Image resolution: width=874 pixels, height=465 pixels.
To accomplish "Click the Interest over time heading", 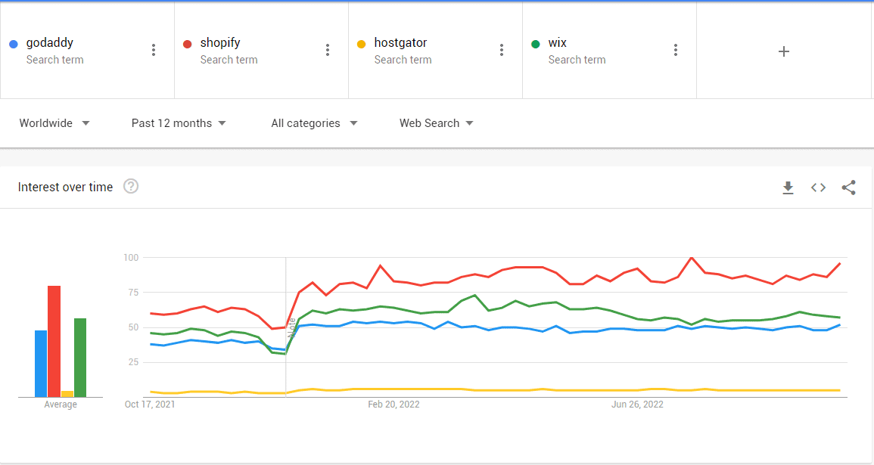I will click(x=65, y=187).
